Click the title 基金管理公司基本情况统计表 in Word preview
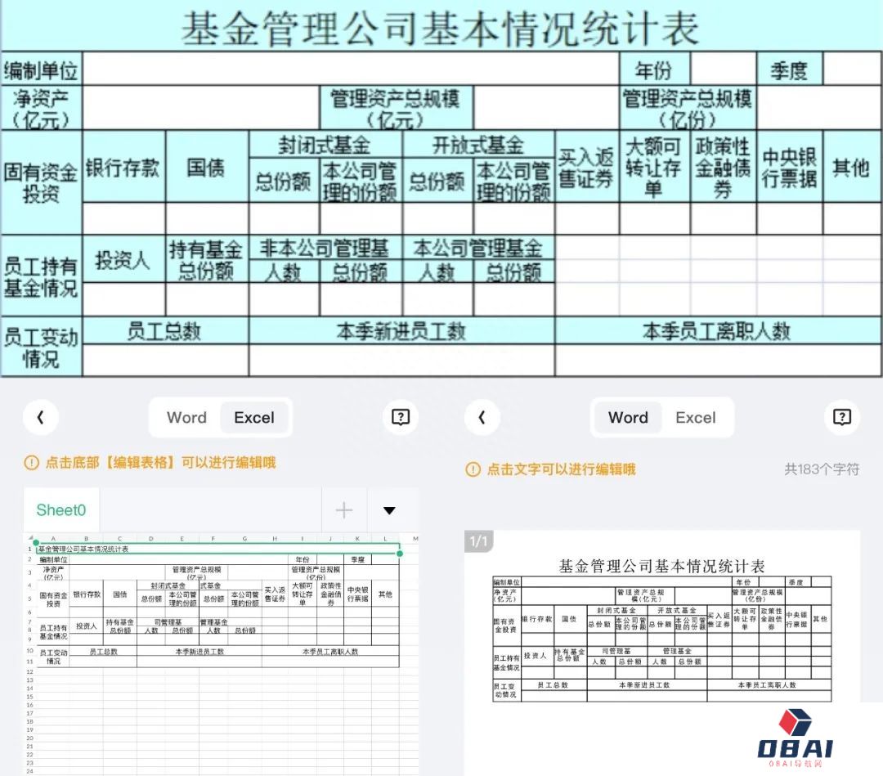 click(661, 566)
